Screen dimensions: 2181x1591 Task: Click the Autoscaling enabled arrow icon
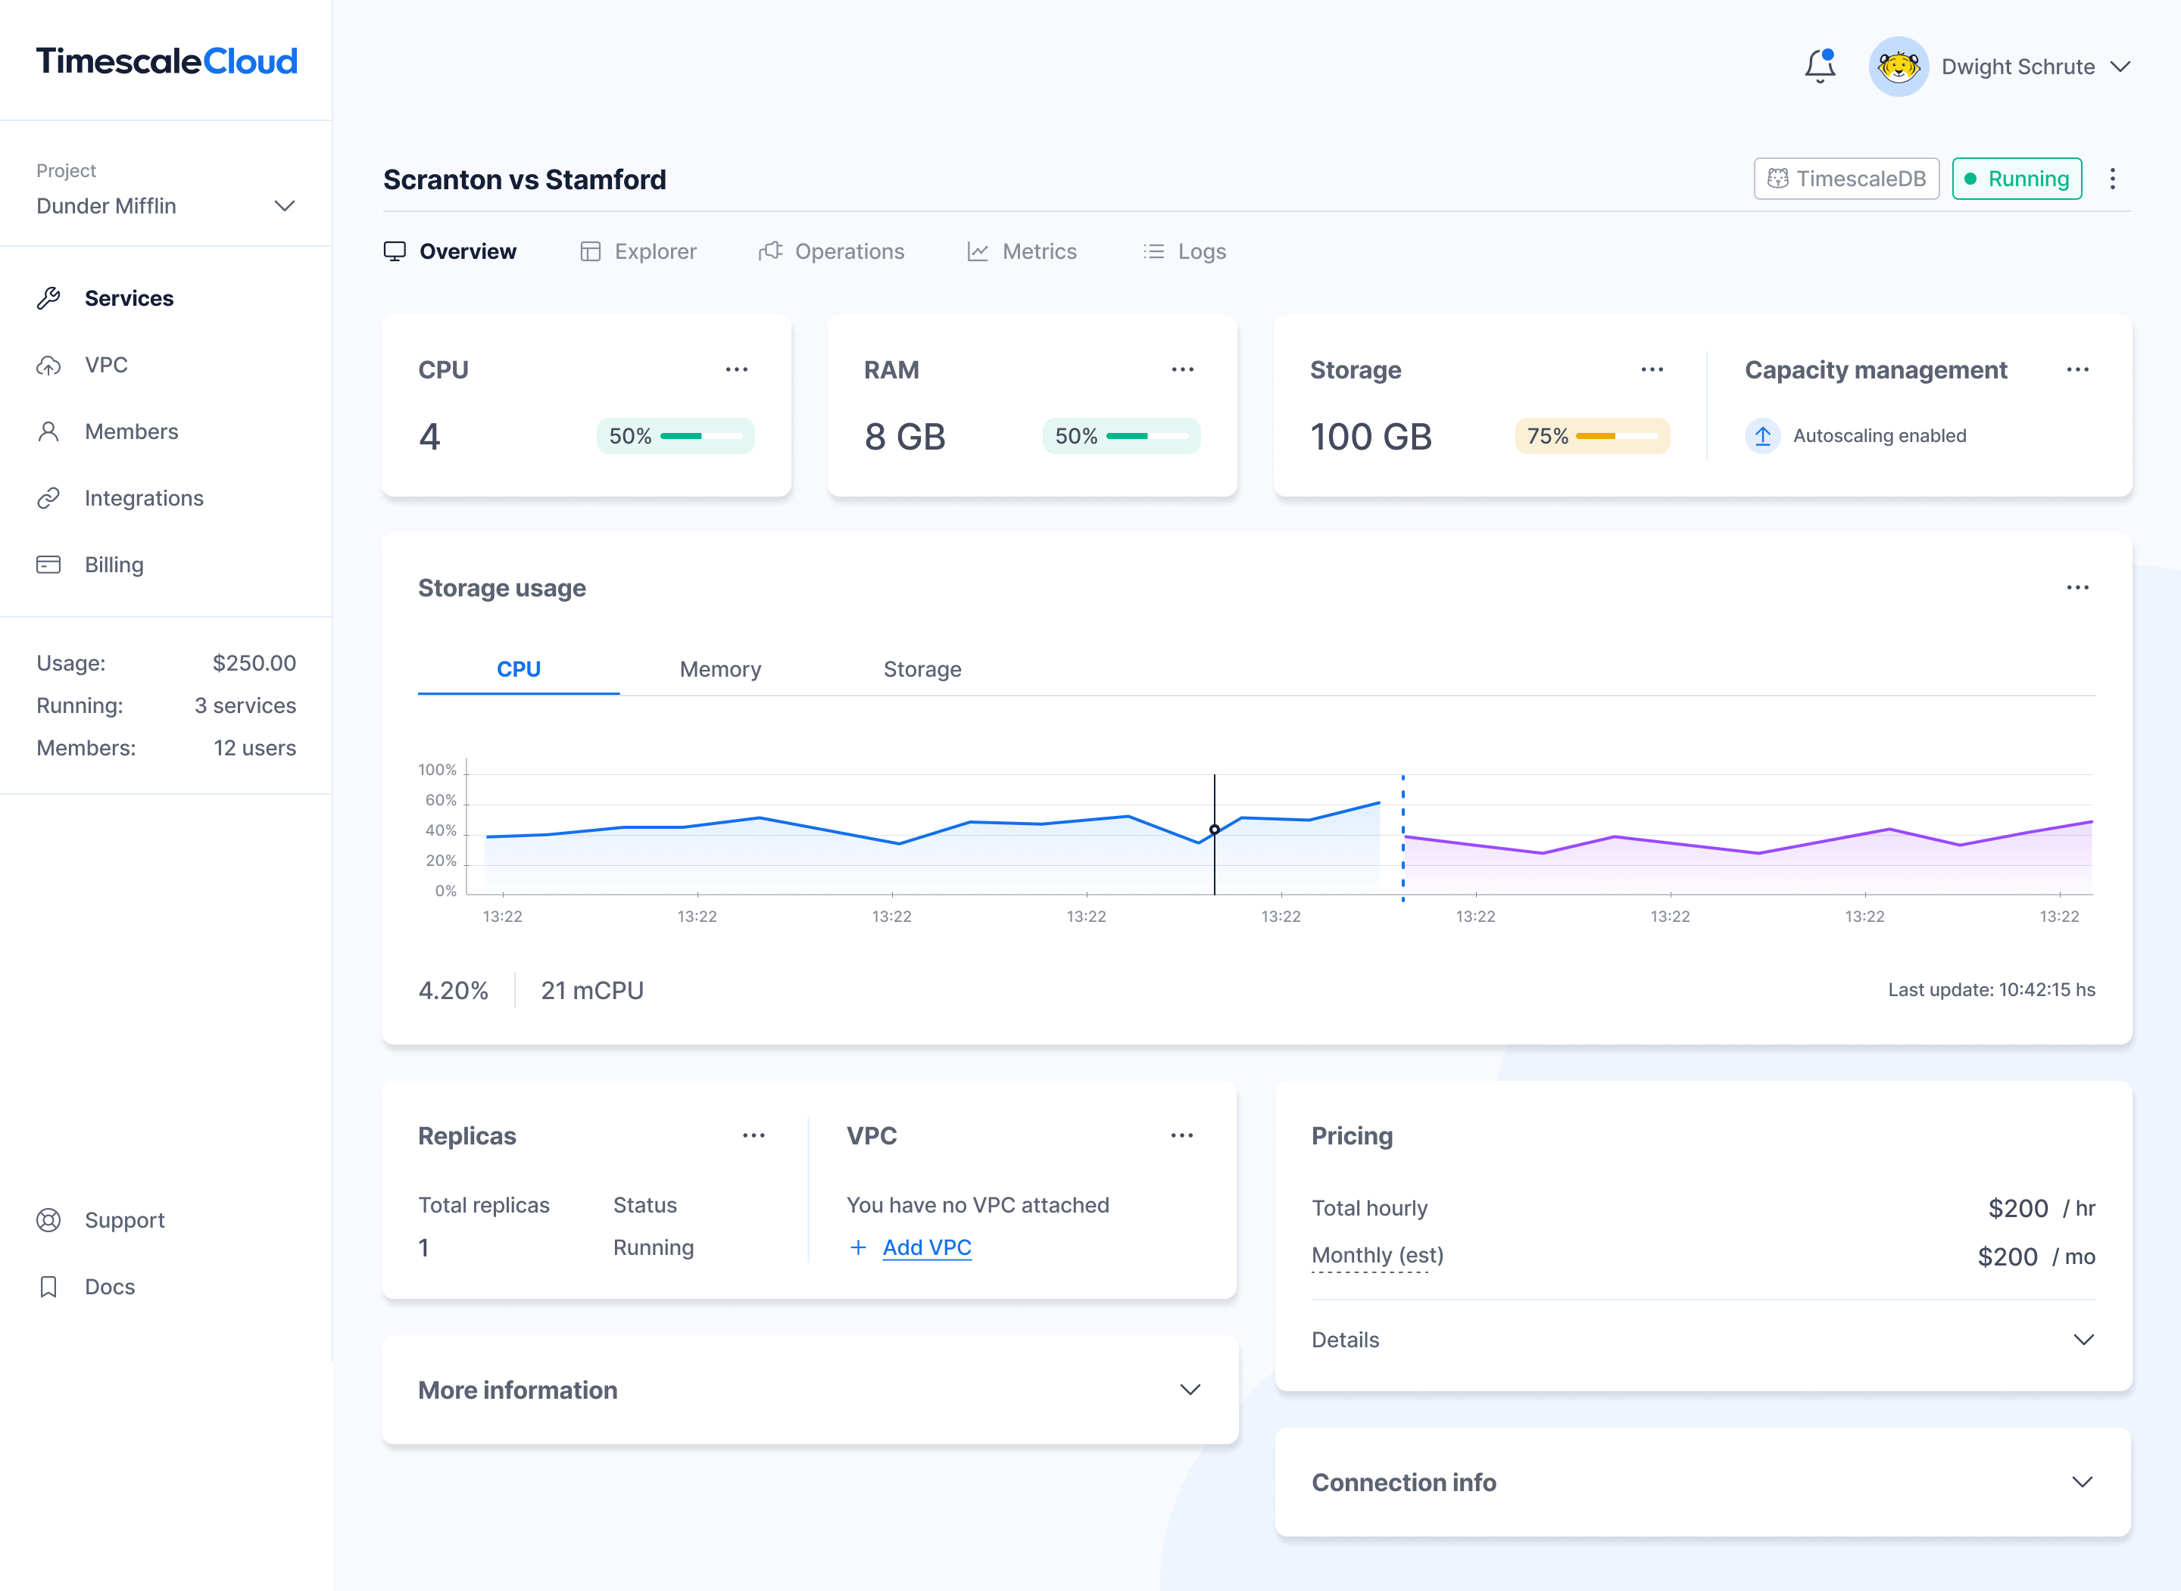pyautogui.click(x=1762, y=436)
